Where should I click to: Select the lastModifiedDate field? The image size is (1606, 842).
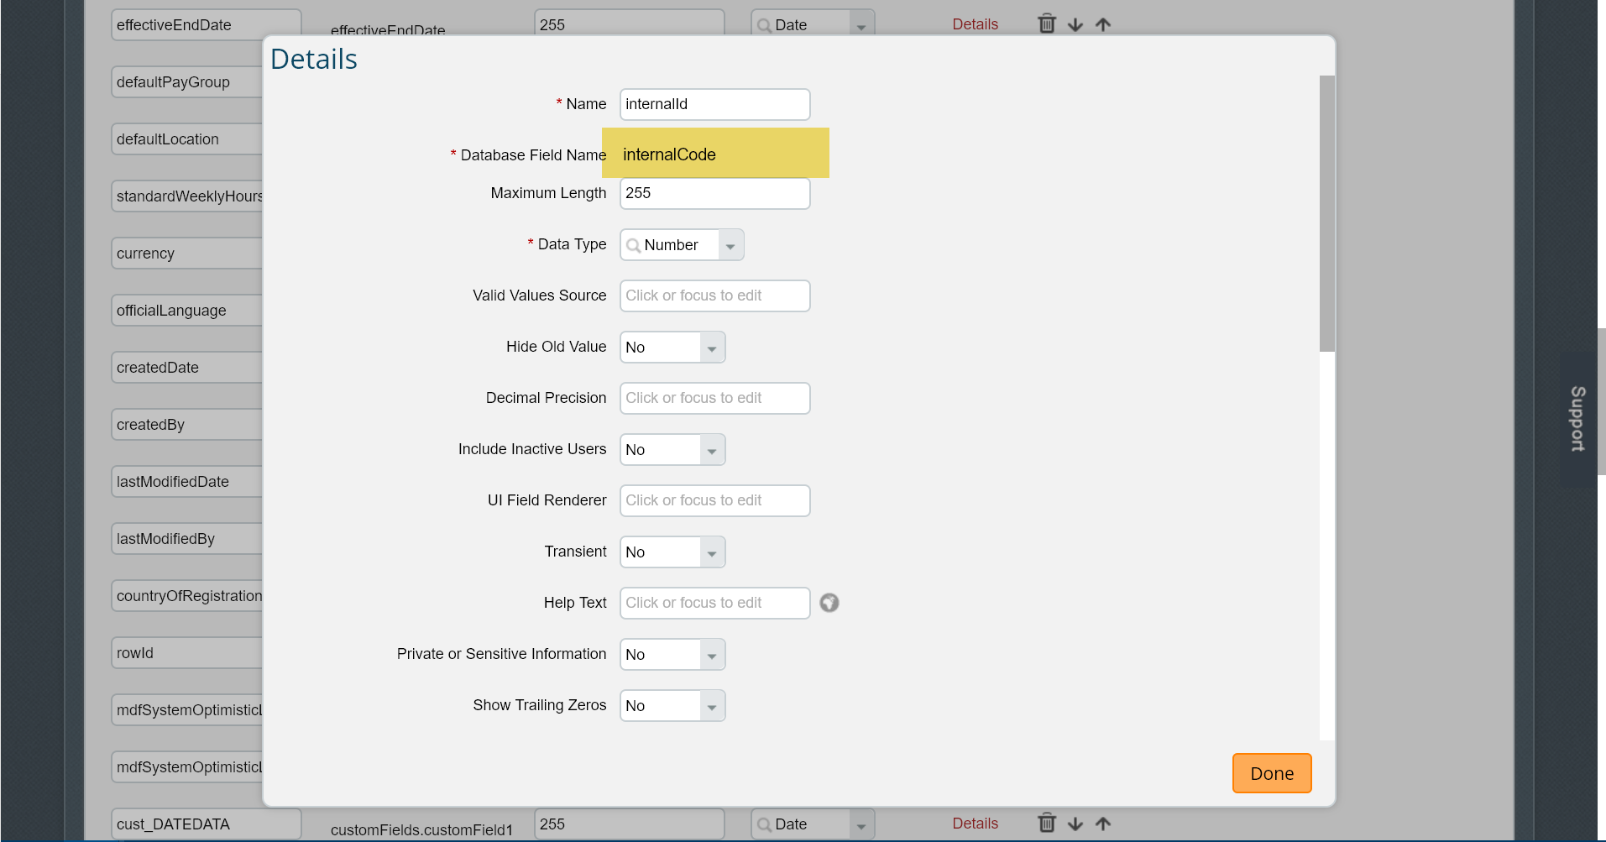187,482
